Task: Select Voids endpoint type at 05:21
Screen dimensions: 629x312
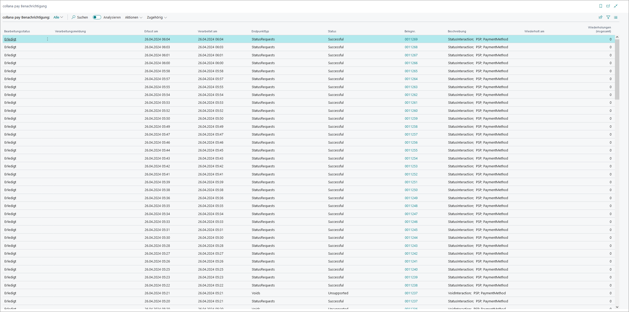Action: 256,293
